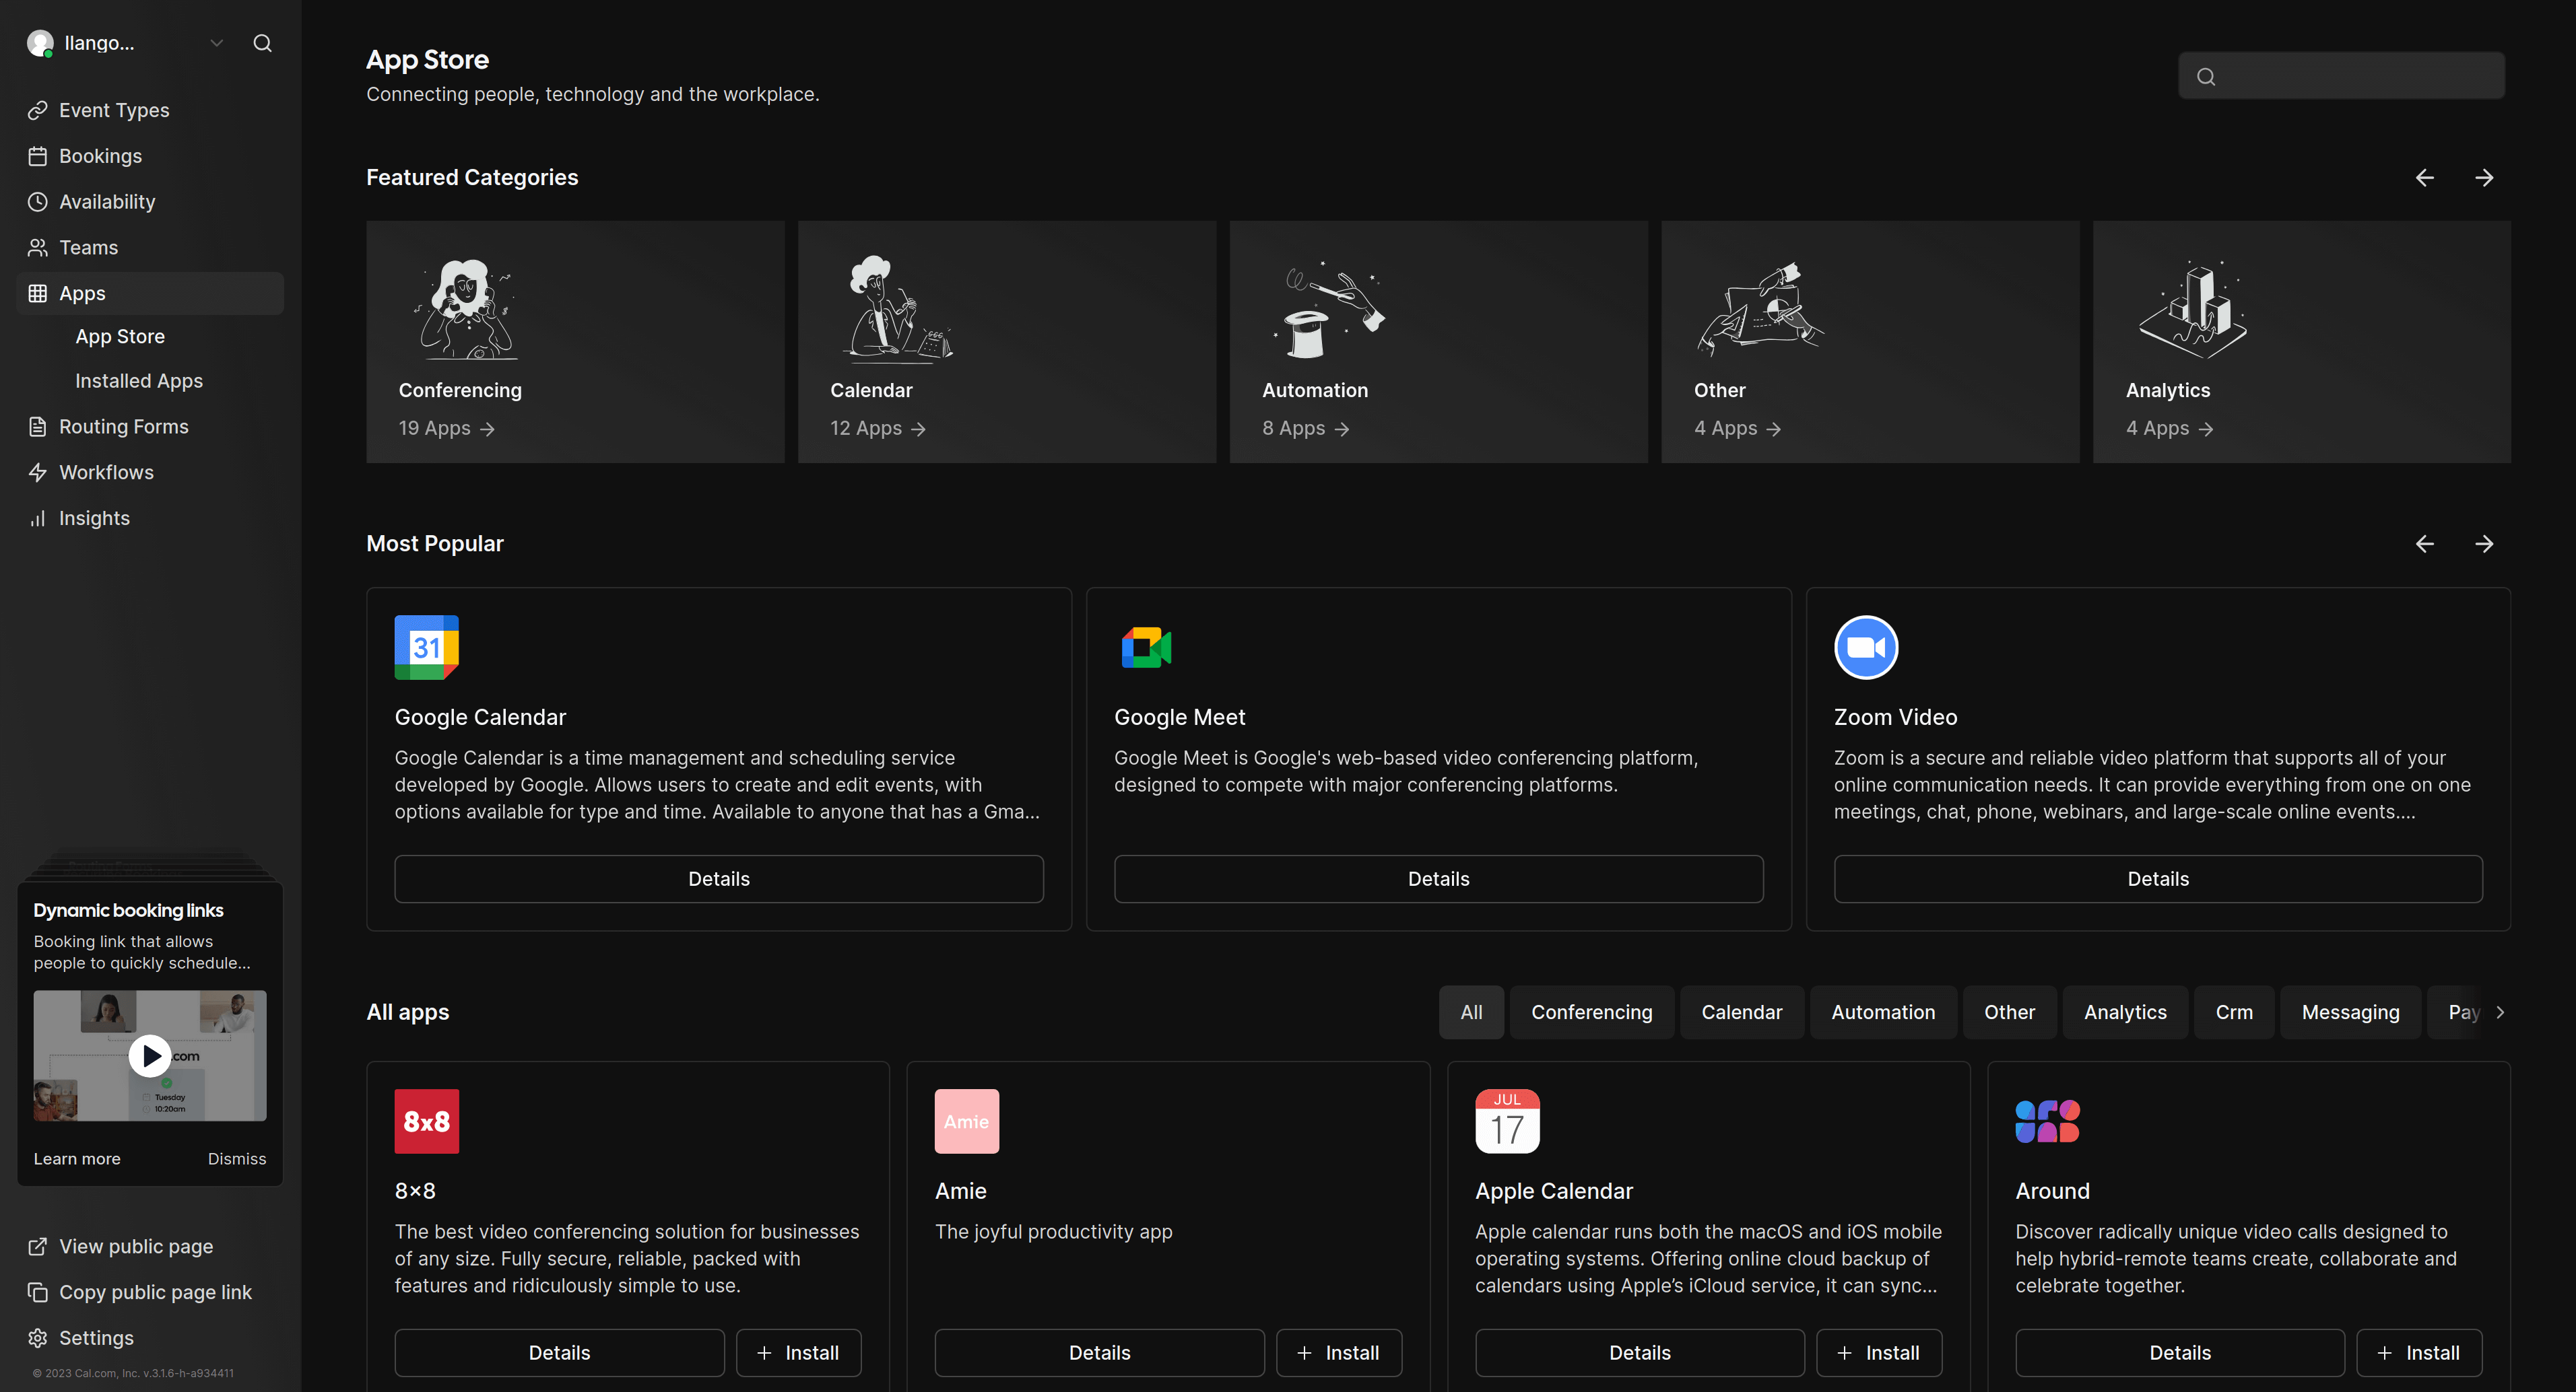Viewport: 2576px width, 1392px height.
Task: Expand more filter tabs with right chevron
Action: click(x=2500, y=1012)
